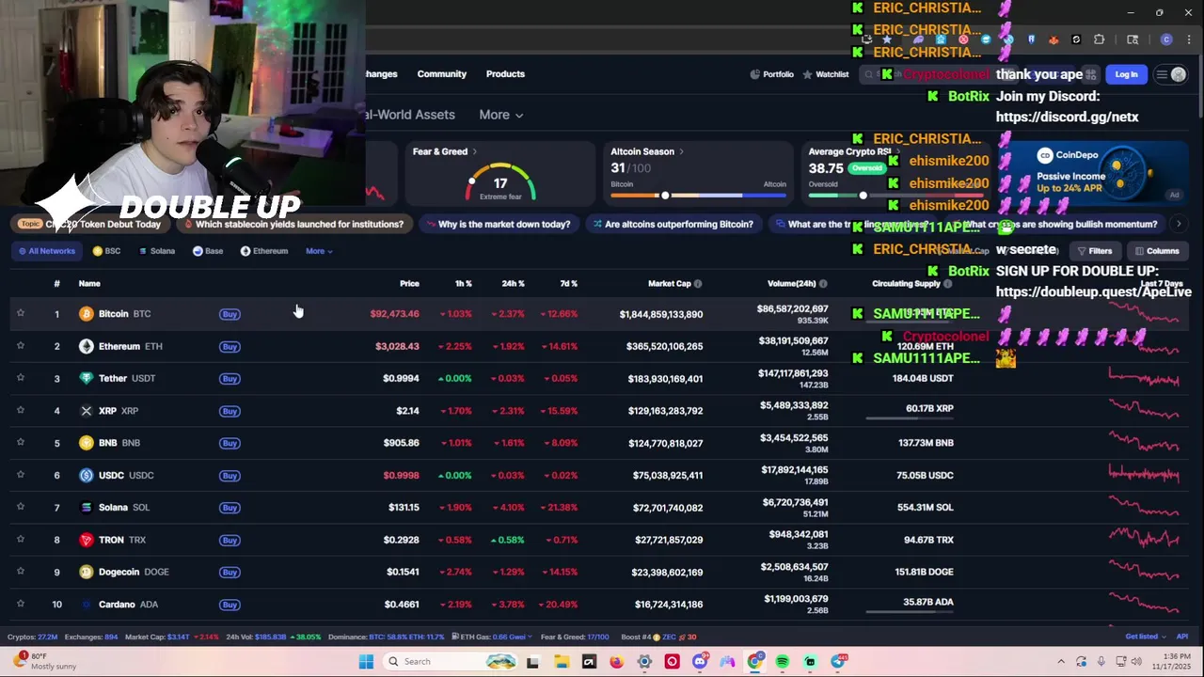Star Solana row for watchlist
Image resolution: width=1204 pixels, height=677 pixels.
click(21, 507)
